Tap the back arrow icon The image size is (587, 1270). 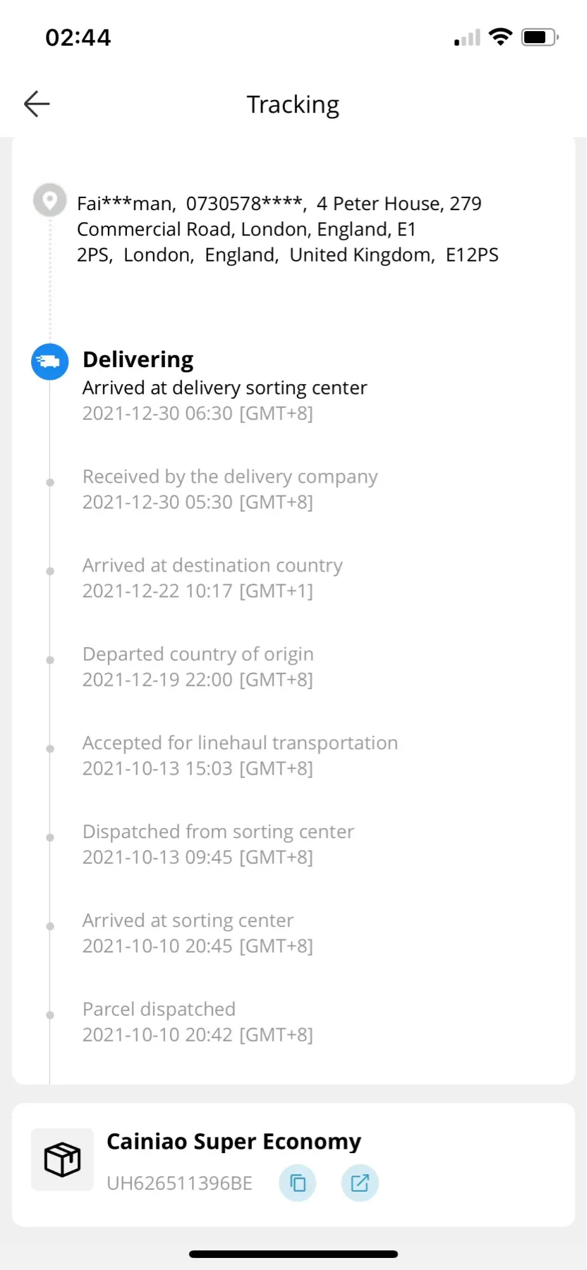(37, 104)
